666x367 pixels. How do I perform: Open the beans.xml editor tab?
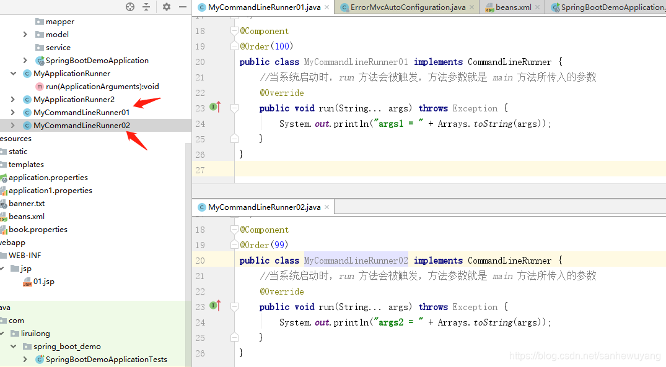513,7
